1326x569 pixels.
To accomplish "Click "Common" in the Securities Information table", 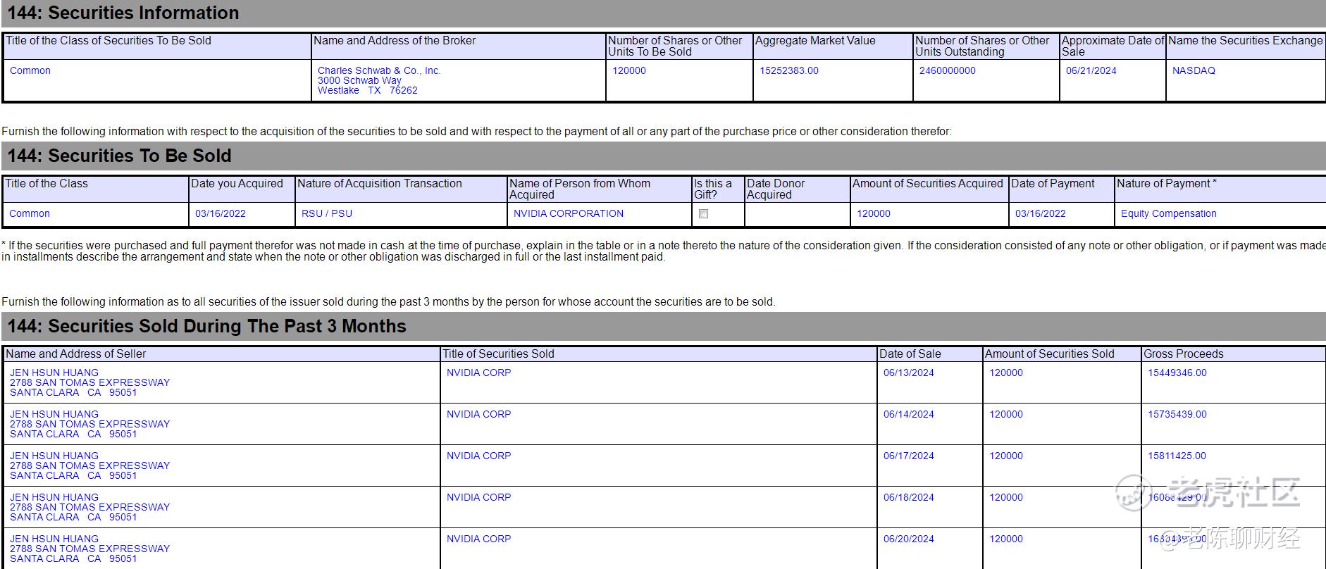I will coord(30,70).
